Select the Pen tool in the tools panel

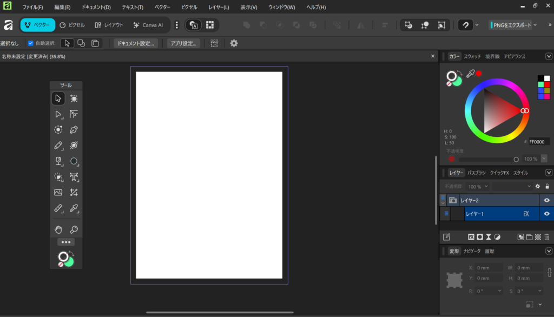point(74,130)
